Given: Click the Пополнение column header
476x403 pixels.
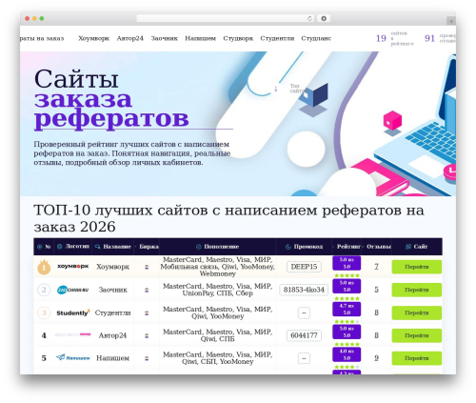Looking at the screenshot, I should click(218, 247).
